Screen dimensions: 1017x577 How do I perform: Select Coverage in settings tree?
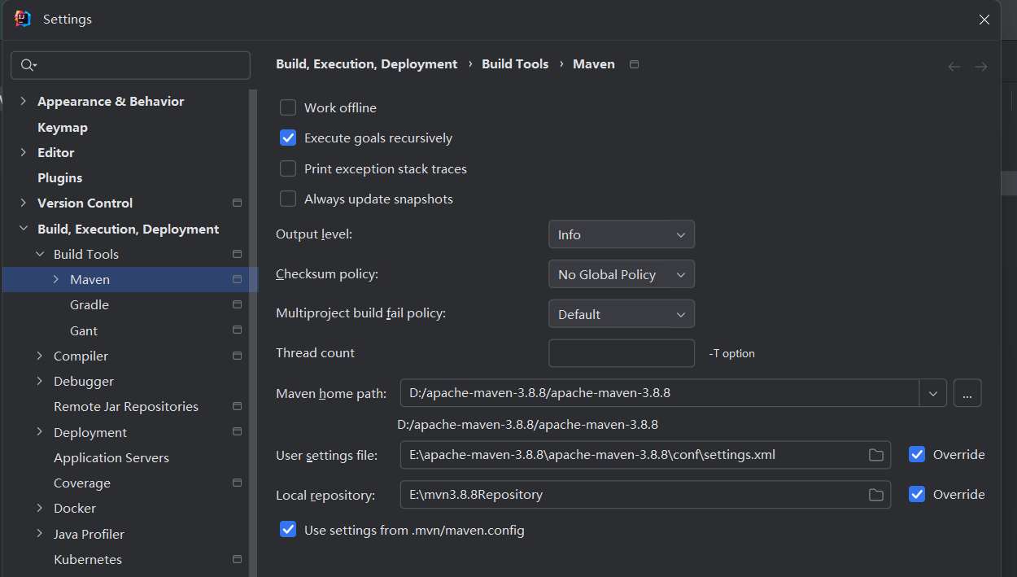tap(82, 483)
